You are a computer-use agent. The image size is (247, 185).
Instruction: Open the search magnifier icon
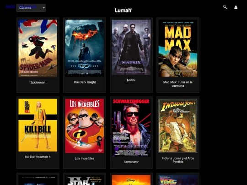click(x=225, y=7)
